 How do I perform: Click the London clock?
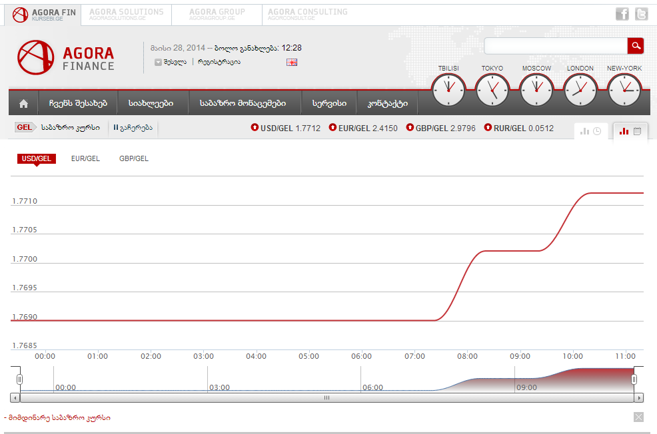(580, 90)
